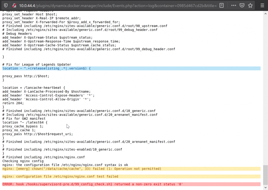The height and width of the screenshot is (190, 268).
Task: Save page to Pocket icon
Action: [x=242, y=5]
